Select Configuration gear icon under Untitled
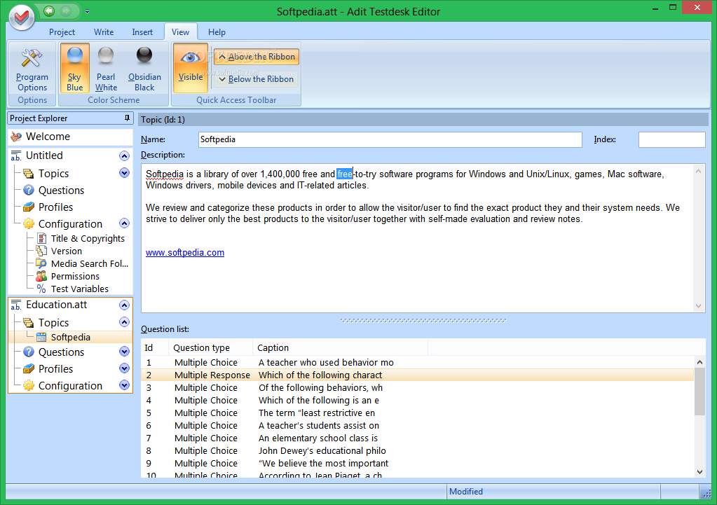 tap(28, 223)
